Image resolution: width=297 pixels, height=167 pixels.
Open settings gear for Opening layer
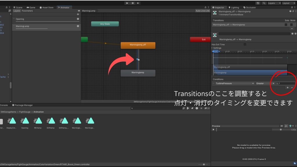pyautogui.click(x=78, y=19)
